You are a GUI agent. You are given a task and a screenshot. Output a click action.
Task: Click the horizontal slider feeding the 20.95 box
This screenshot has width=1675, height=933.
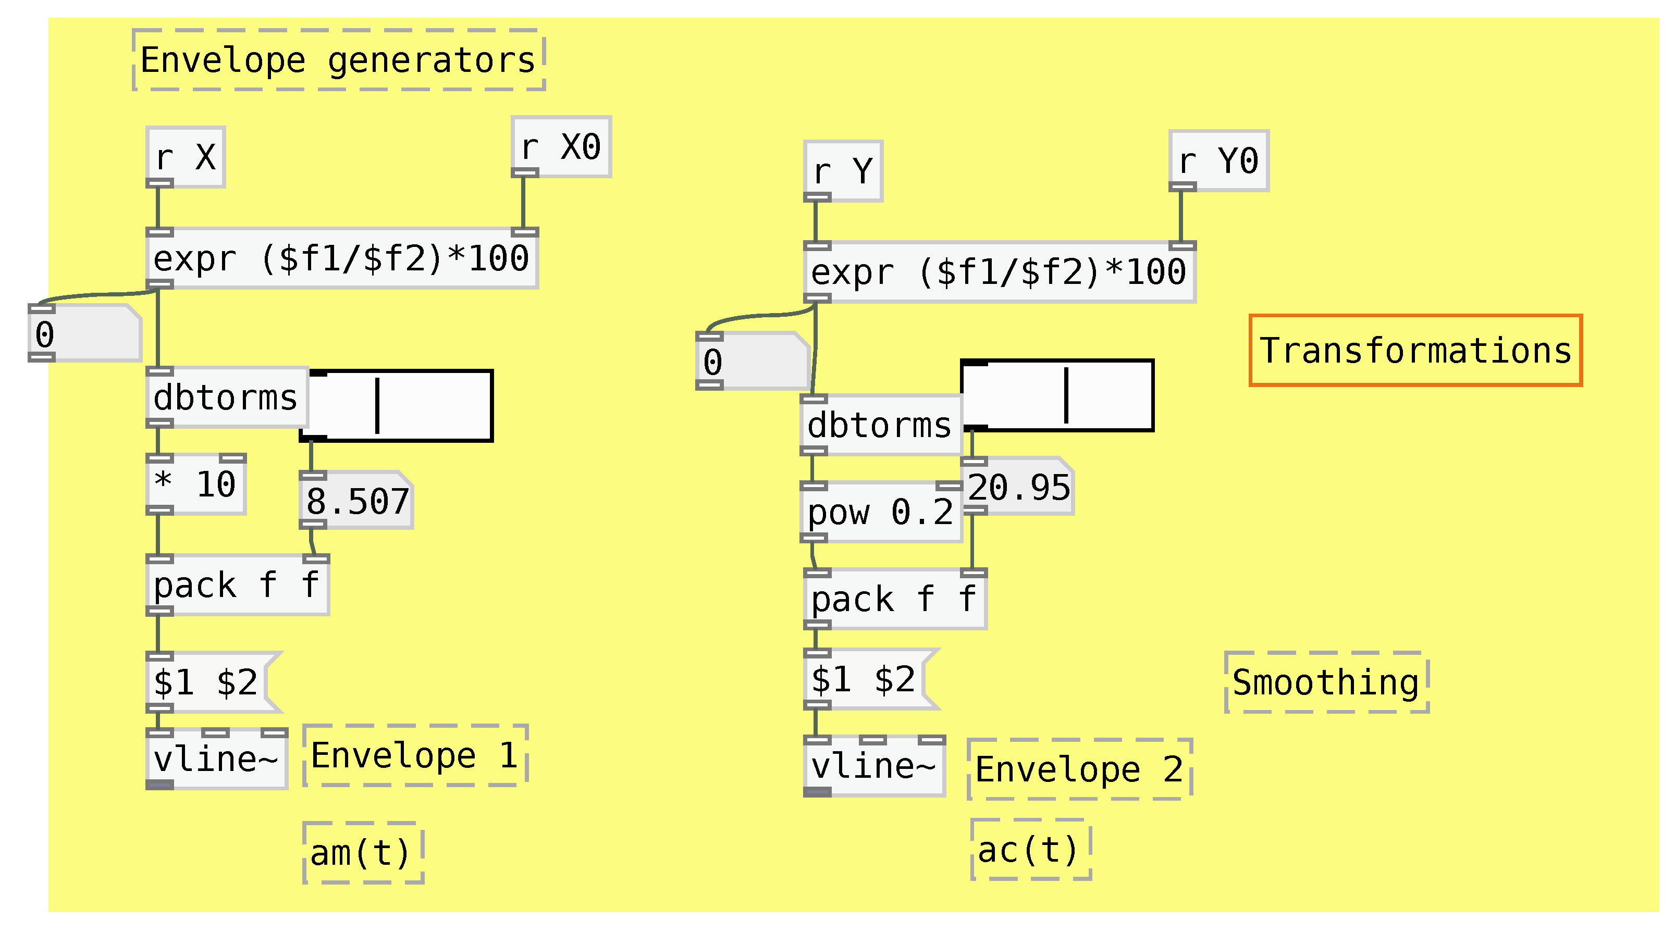click(1057, 395)
